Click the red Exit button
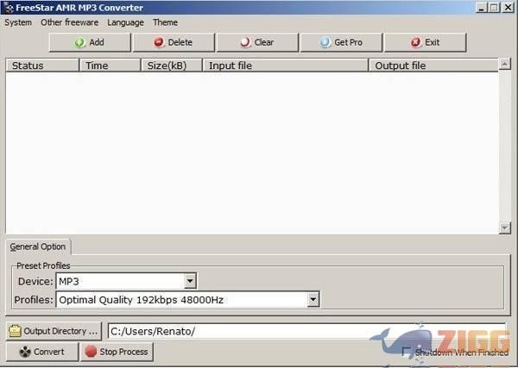 click(425, 42)
